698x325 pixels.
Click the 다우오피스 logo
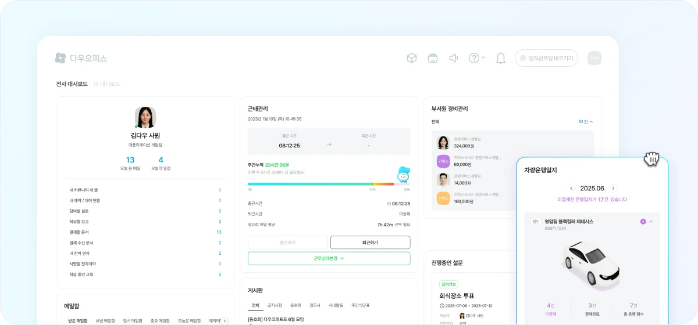click(81, 58)
